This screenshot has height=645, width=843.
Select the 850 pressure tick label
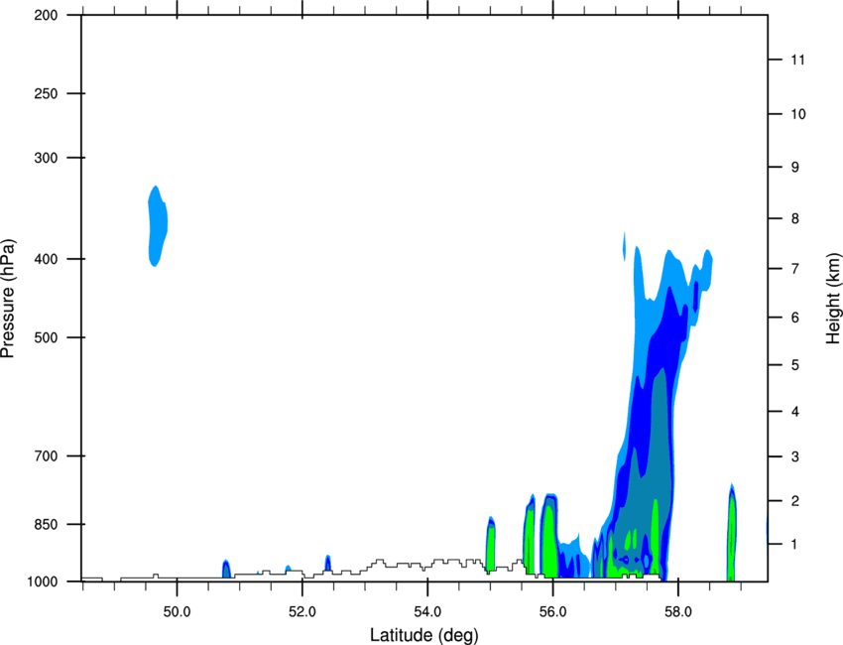(46, 523)
